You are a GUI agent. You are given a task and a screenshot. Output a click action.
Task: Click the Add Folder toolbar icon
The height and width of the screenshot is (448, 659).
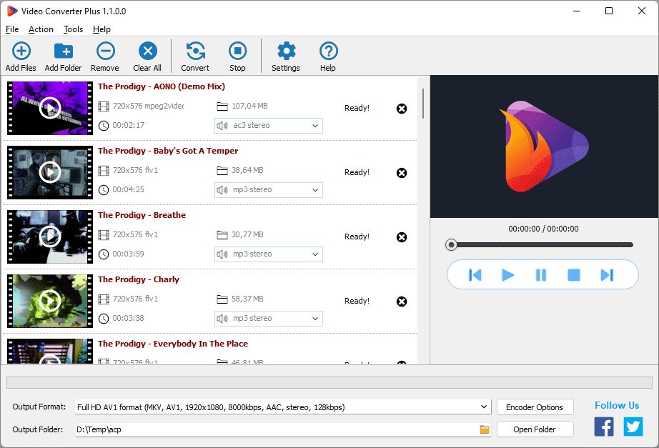(63, 54)
